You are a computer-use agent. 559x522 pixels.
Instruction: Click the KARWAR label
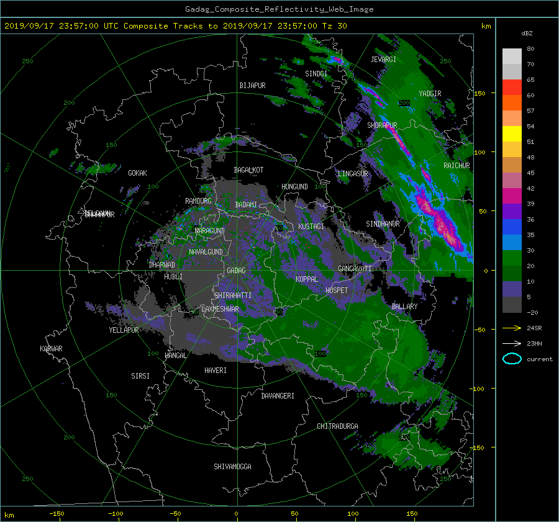[51, 349]
